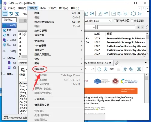Collapse the H2O2 group set

point(4,58)
